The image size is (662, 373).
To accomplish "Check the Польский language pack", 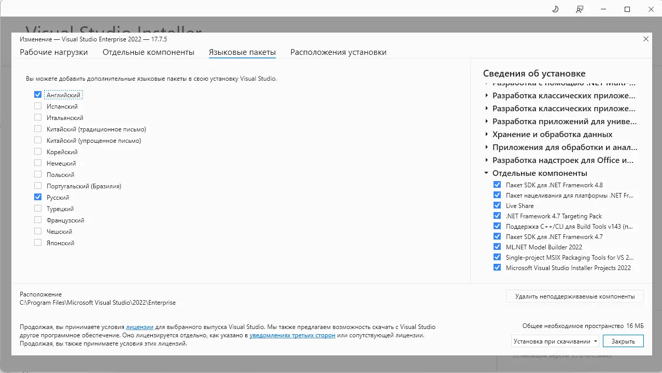I will pos(38,174).
